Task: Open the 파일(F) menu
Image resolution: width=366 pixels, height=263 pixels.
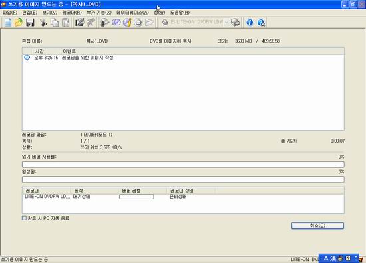Action: coord(10,13)
